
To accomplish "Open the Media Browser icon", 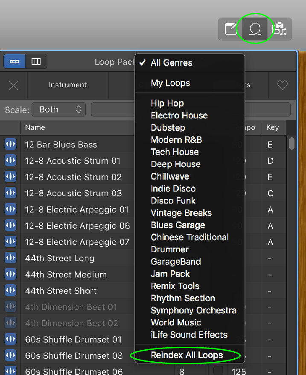I will [280, 29].
